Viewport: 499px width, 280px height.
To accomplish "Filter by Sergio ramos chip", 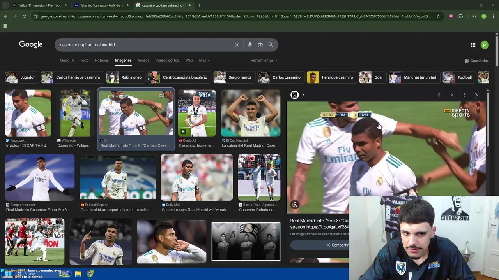I will 234,77.
